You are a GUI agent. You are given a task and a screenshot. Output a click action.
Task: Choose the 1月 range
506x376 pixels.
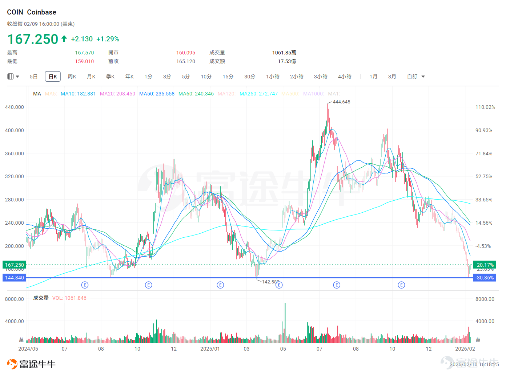pos(373,77)
